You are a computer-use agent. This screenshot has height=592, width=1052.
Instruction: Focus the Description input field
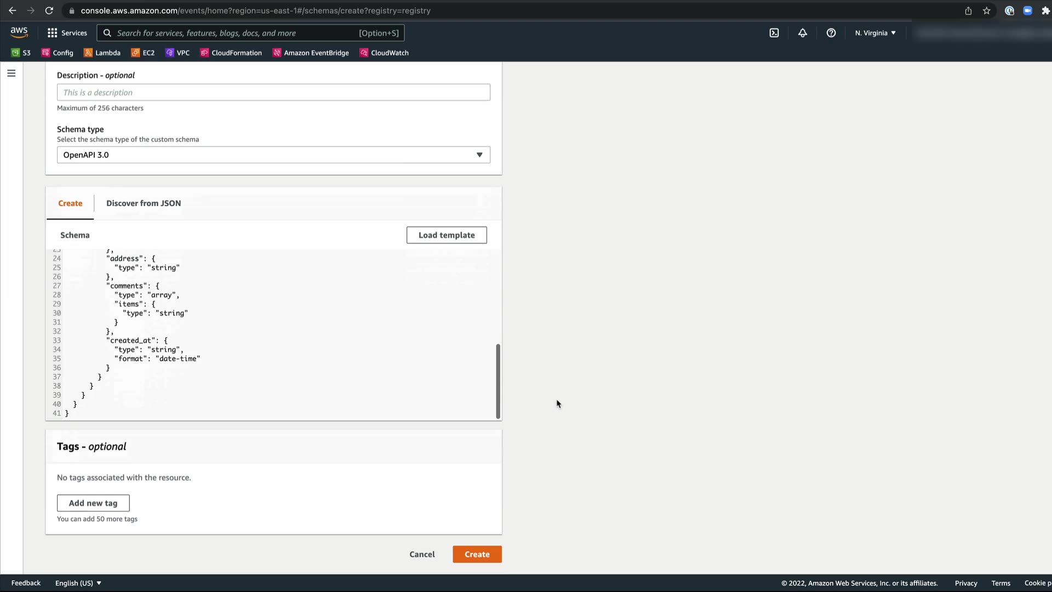(273, 93)
